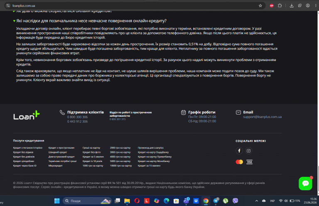The width and height of the screenshot is (319, 206).
Task: Open 'Довгостроковий кредит' footer link
Action: (61, 157)
